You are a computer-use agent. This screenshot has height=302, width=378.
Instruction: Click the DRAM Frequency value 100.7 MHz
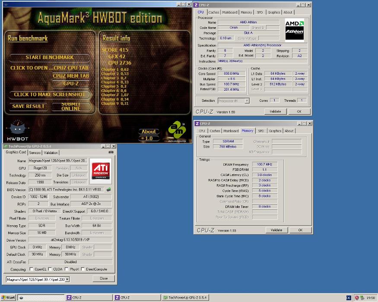coord(264,164)
